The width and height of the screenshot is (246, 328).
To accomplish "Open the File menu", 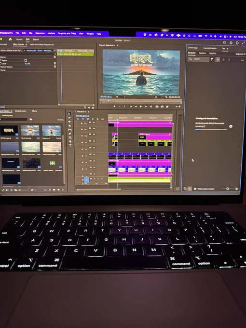I will [17, 33].
